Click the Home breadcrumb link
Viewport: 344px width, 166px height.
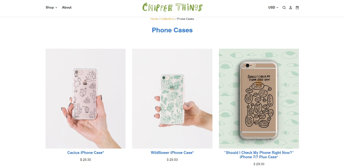point(154,19)
